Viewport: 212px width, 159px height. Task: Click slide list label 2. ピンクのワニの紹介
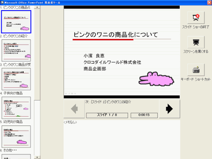click(14, 36)
